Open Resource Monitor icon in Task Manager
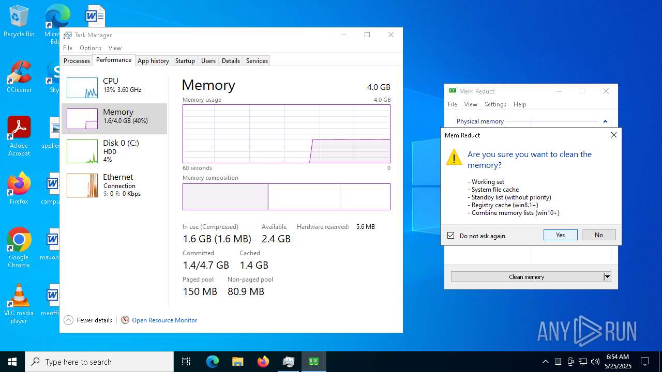Image resolution: width=662 pixels, height=372 pixels. 125,320
